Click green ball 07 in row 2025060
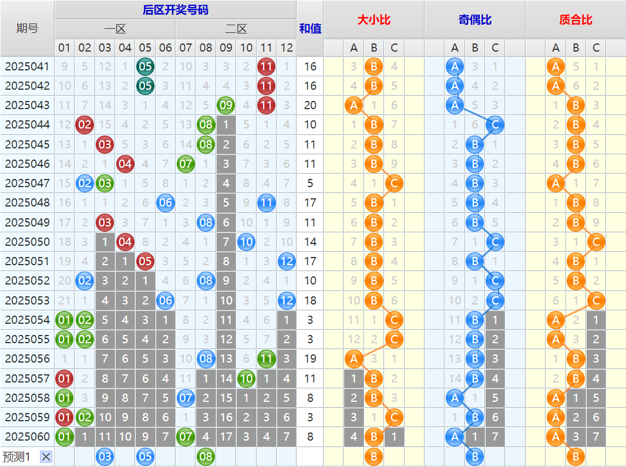Image resolution: width=626 pixels, height=467 pixels. (186, 436)
